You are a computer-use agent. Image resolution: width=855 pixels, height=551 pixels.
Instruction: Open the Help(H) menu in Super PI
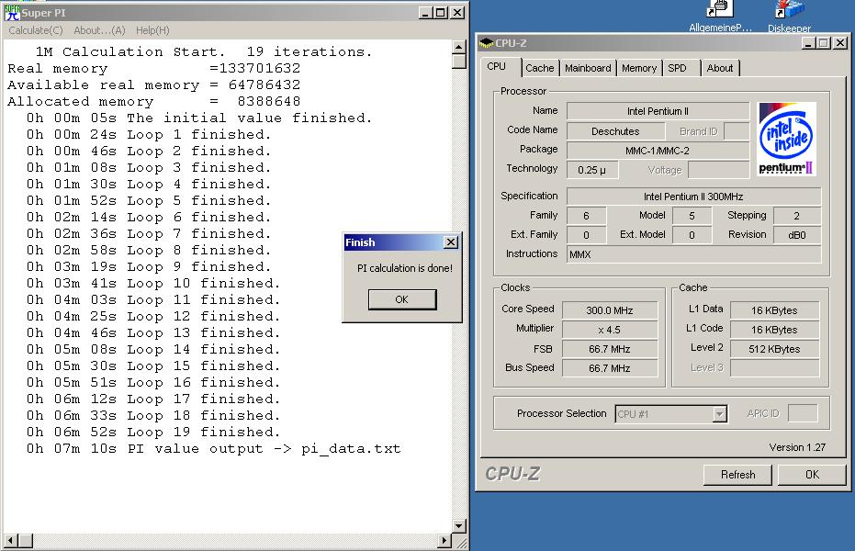point(152,30)
